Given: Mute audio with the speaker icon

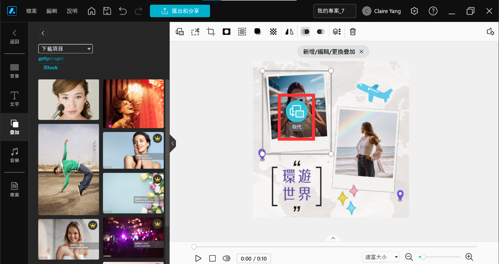Looking at the screenshot, I should pos(226,258).
